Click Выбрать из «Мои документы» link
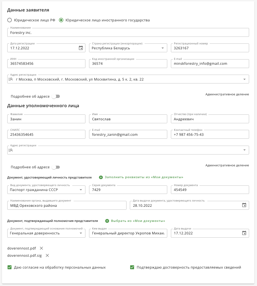 coord(138,221)
